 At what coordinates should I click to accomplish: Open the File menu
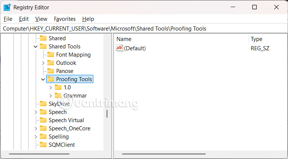pyautogui.click(x=8, y=19)
